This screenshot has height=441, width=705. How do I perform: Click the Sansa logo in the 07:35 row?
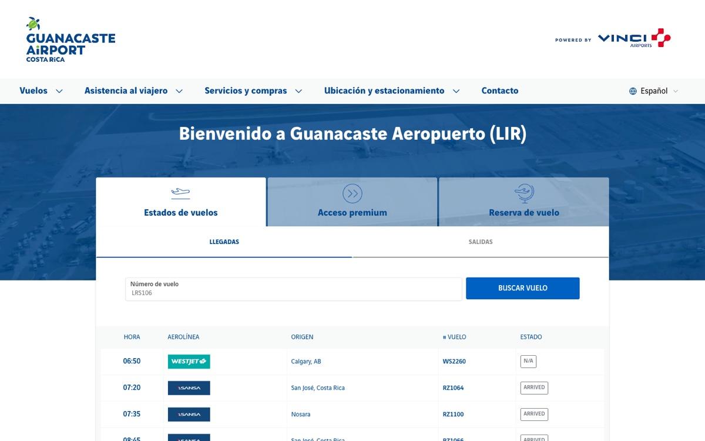coord(189,415)
